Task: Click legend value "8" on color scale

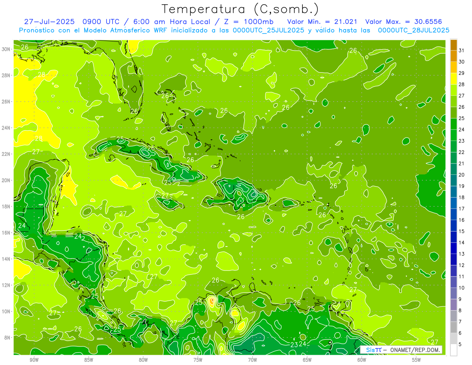Action: tap(460, 310)
